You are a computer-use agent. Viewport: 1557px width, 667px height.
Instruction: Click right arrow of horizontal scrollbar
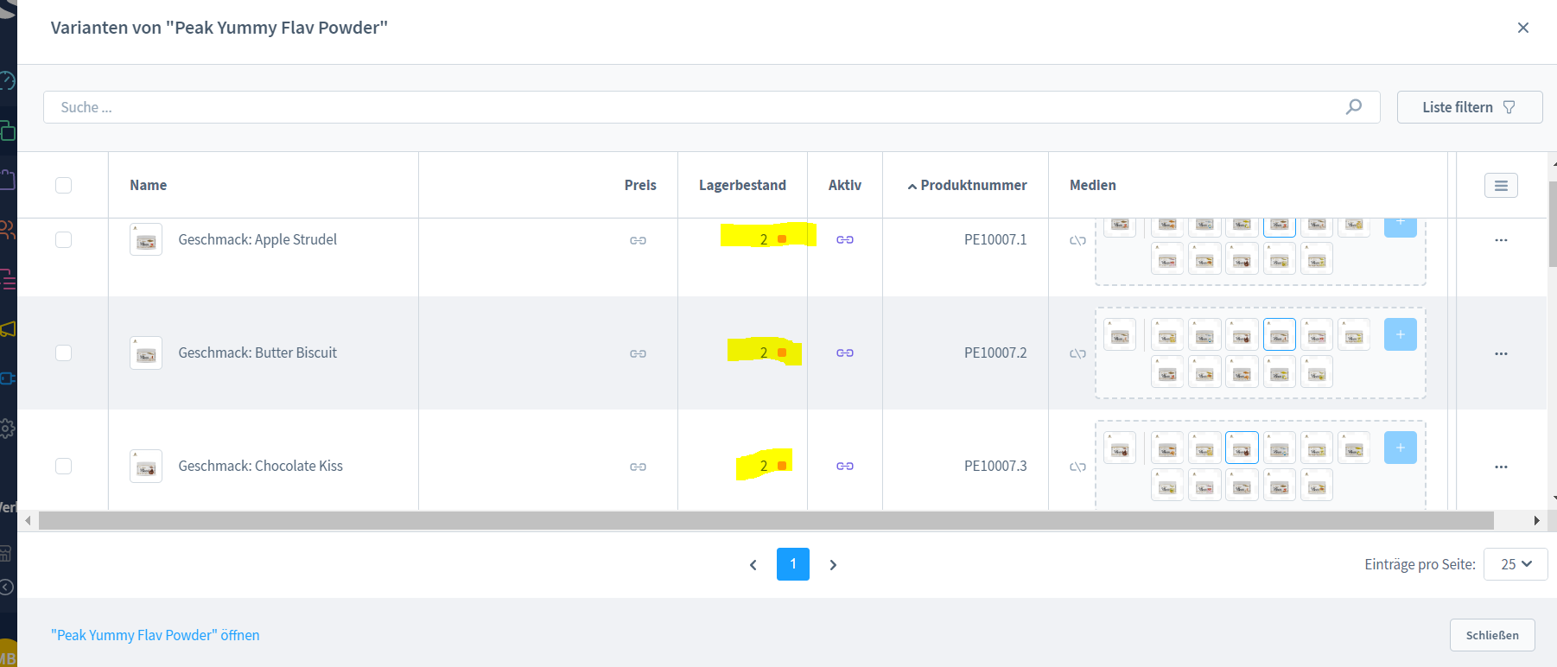[1536, 520]
